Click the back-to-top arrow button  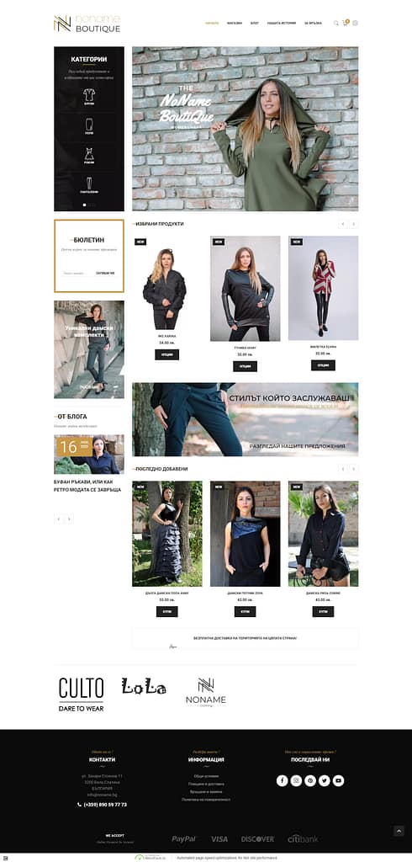(399, 831)
